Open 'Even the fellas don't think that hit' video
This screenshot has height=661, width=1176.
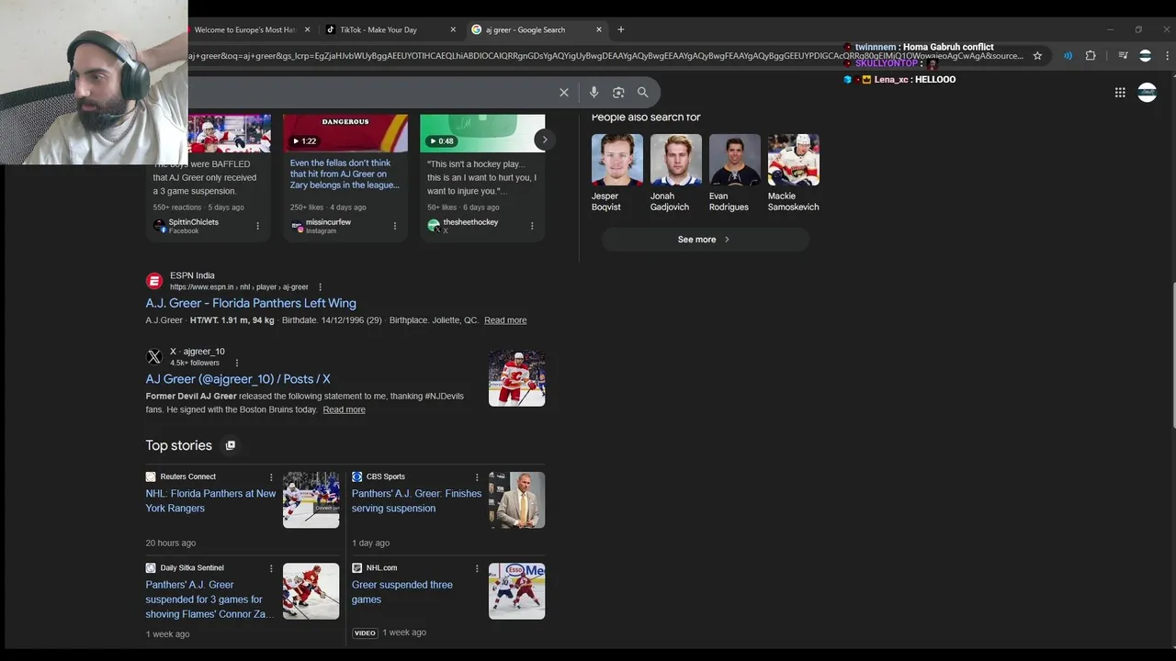(345, 174)
